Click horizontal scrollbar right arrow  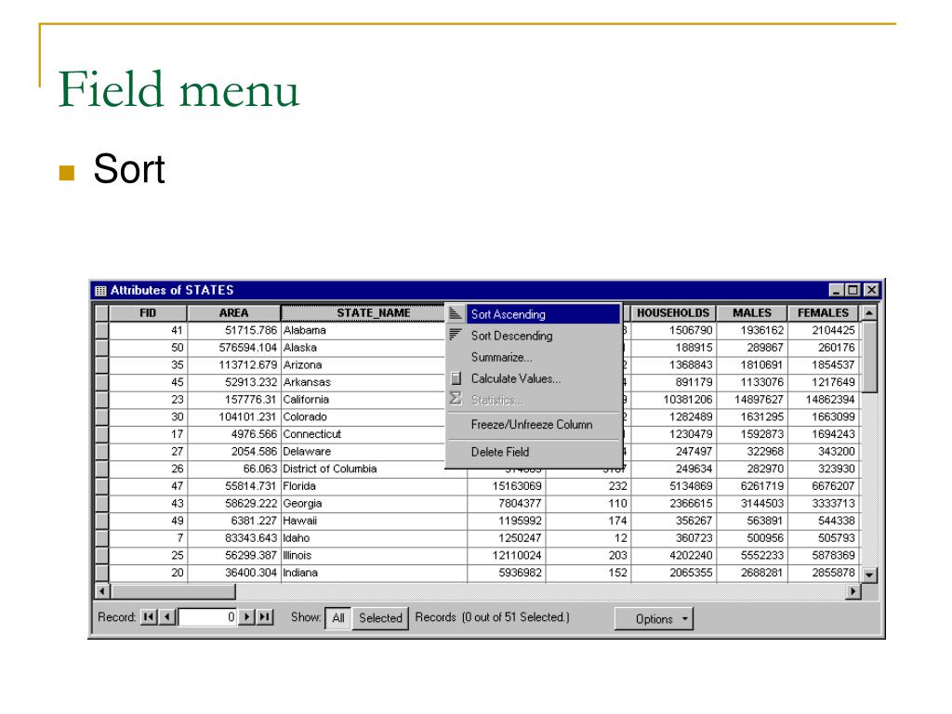[x=853, y=590]
